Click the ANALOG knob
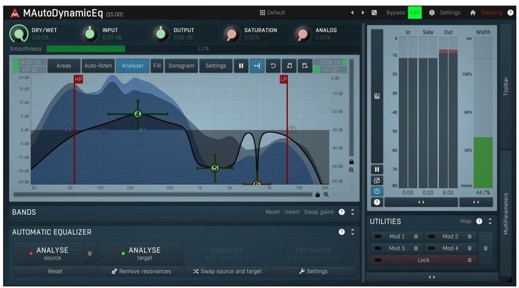519x288 pixels. [x=302, y=34]
